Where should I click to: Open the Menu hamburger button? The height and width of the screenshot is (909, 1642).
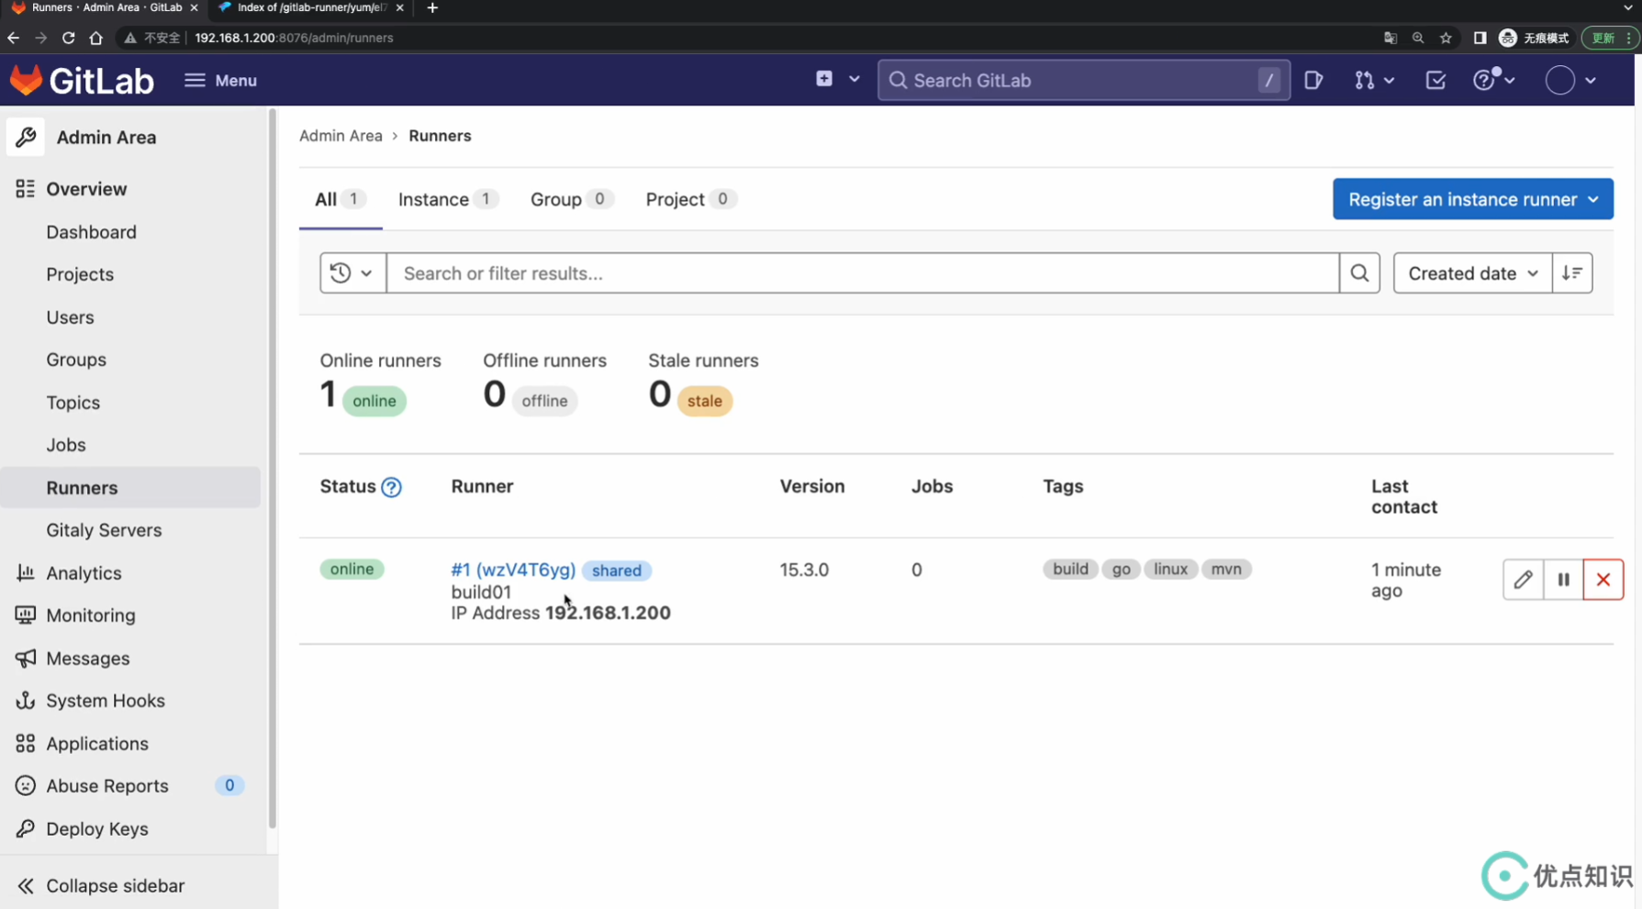220,81
